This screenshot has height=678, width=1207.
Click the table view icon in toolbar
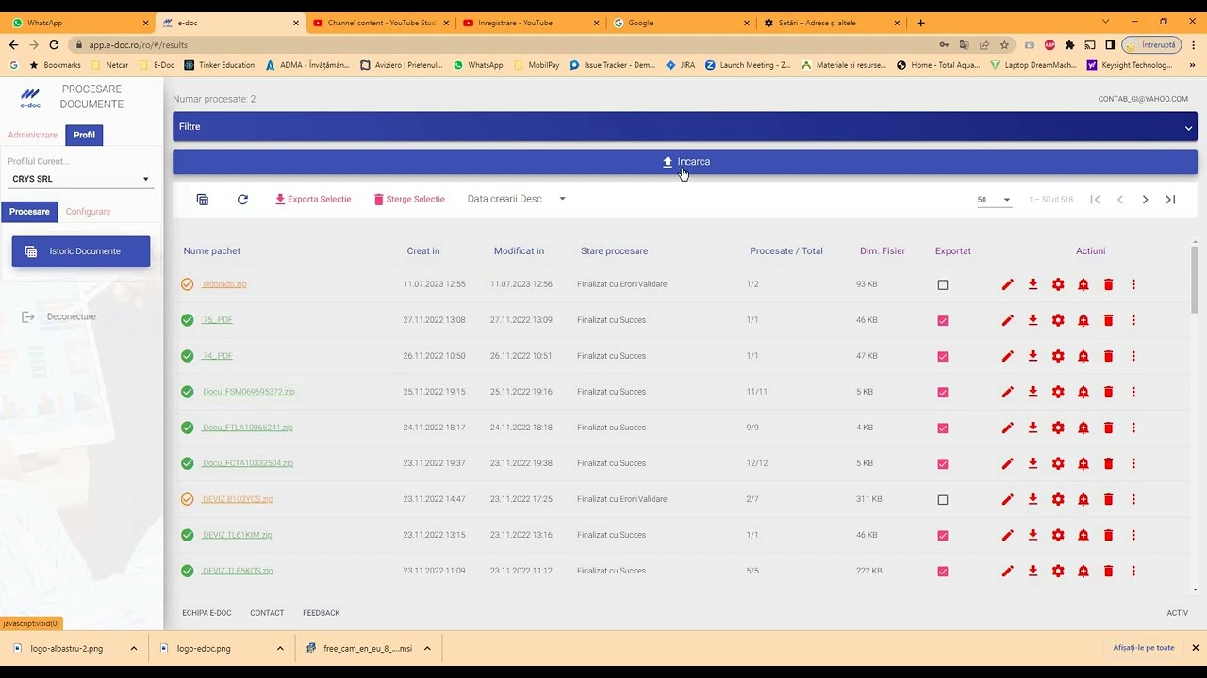point(202,200)
